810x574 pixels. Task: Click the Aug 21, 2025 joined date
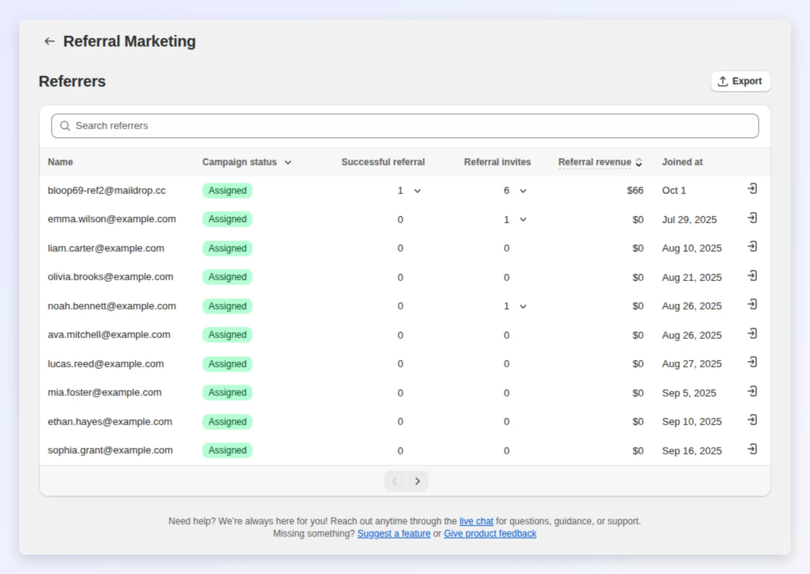691,278
